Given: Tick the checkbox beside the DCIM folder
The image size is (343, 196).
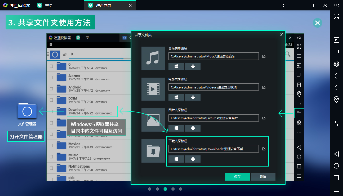Looking at the screenshot, I should [x=51, y=100].
